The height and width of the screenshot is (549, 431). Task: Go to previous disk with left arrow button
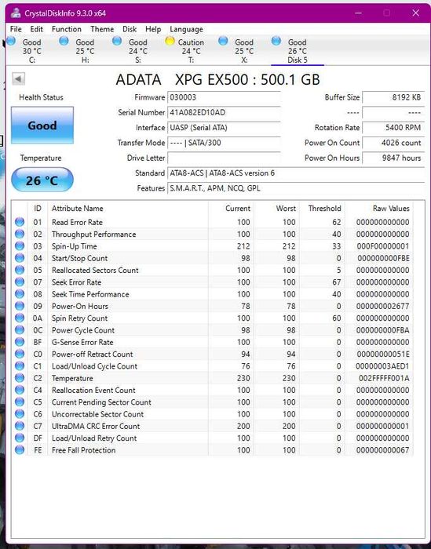pos(19,78)
